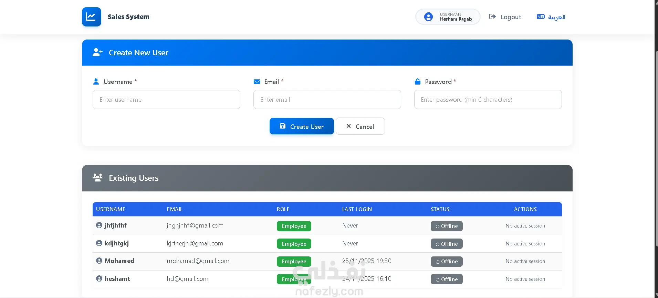This screenshot has width=658, height=298.
Task: Click the person icon next to Username label
Action: click(x=96, y=81)
